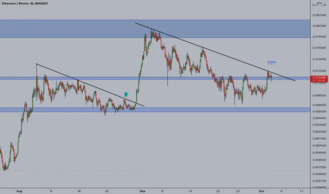Click the 23 date label on time axis
This screenshot has height=194, width=329.
[107, 191]
